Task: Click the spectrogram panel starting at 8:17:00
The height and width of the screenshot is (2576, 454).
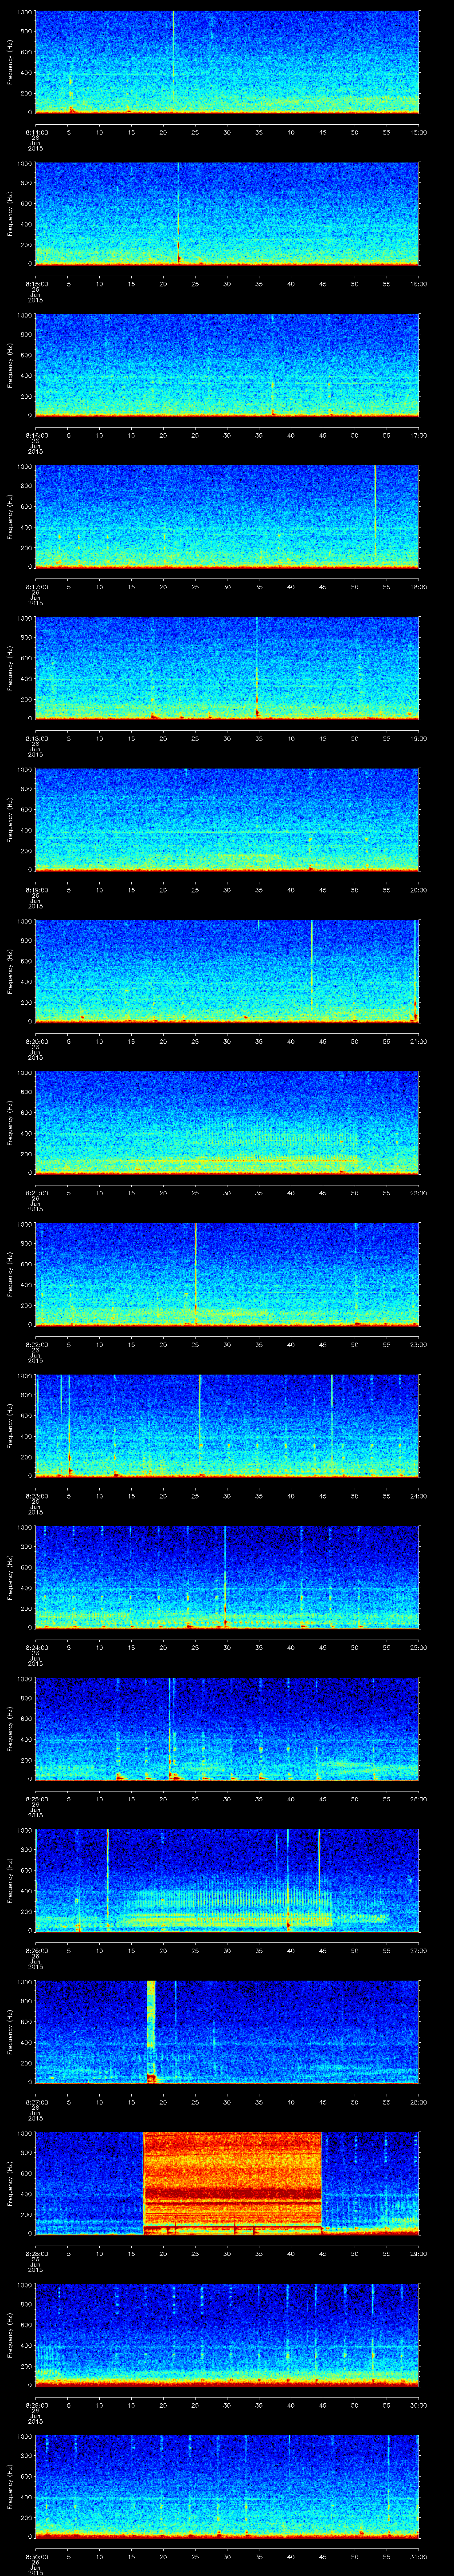Action: pyautogui.click(x=227, y=516)
